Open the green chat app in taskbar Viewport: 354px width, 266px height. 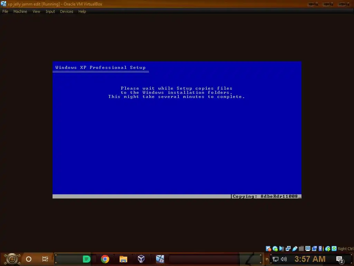click(86, 259)
